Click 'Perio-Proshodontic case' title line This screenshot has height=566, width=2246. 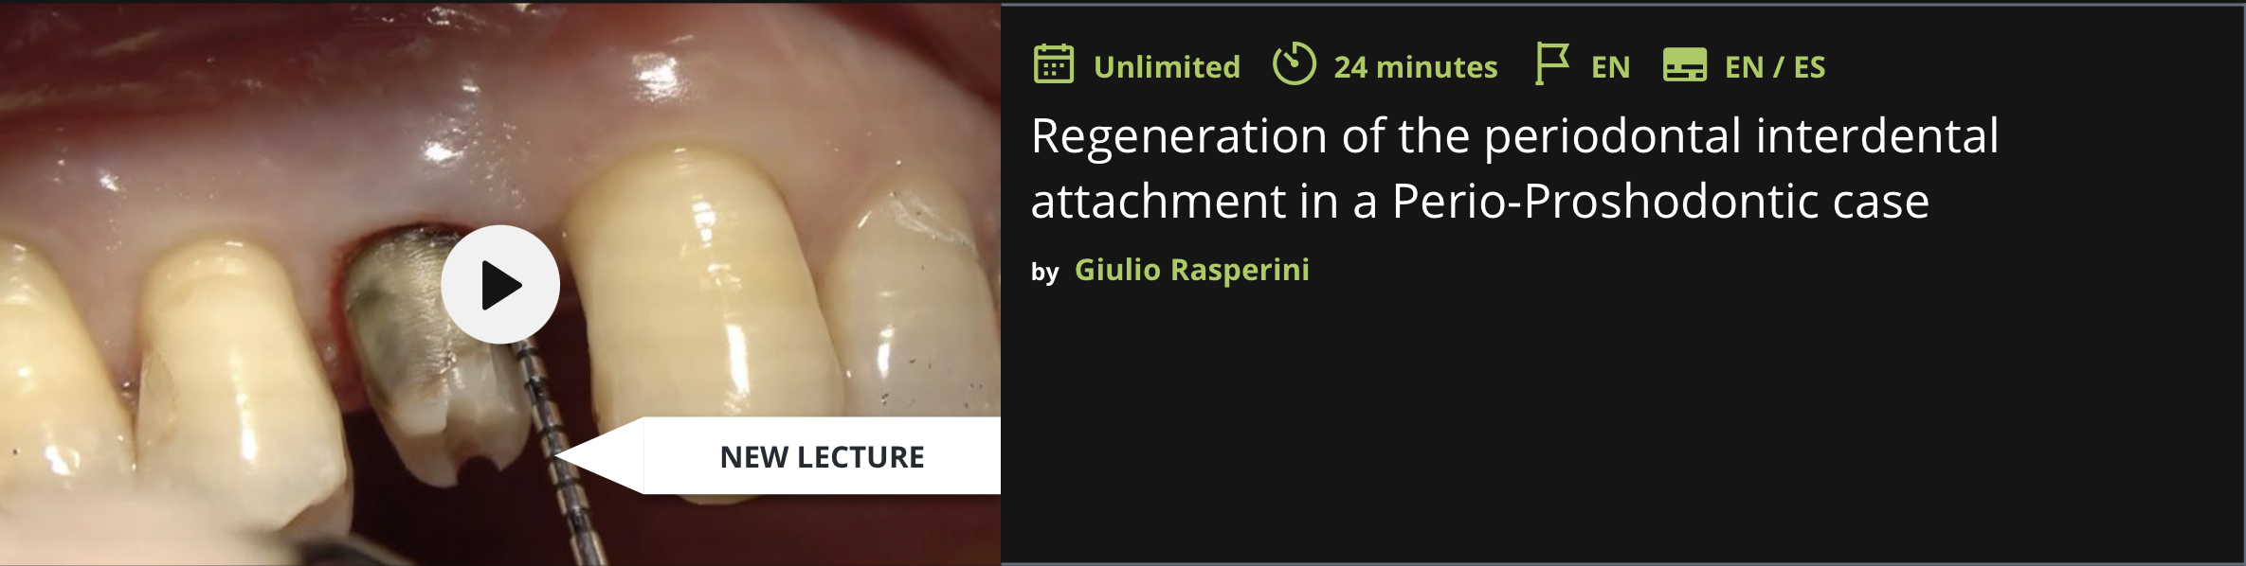[x=1659, y=202]
